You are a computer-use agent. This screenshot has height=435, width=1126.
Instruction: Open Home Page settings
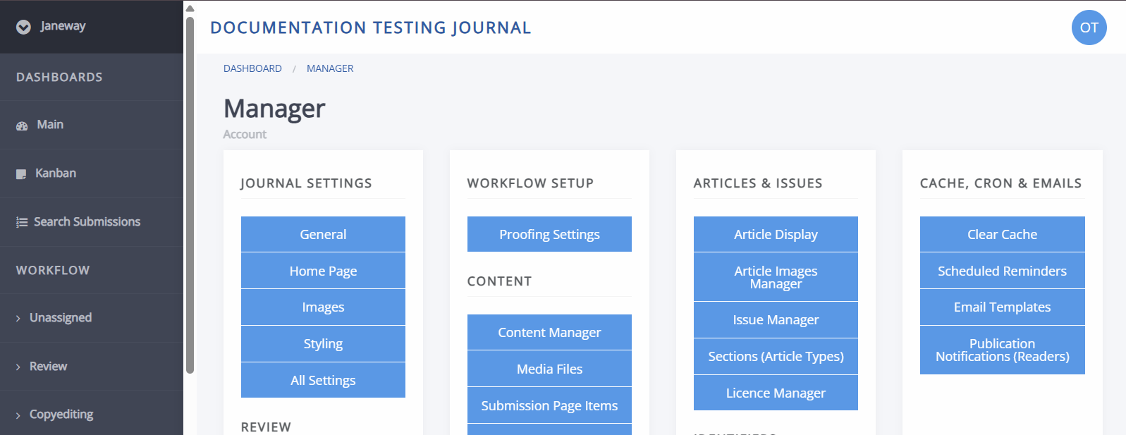point(323,271)
